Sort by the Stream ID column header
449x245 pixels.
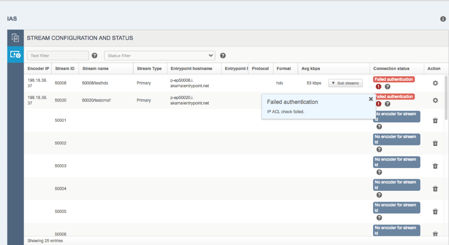tap(65, 69)
